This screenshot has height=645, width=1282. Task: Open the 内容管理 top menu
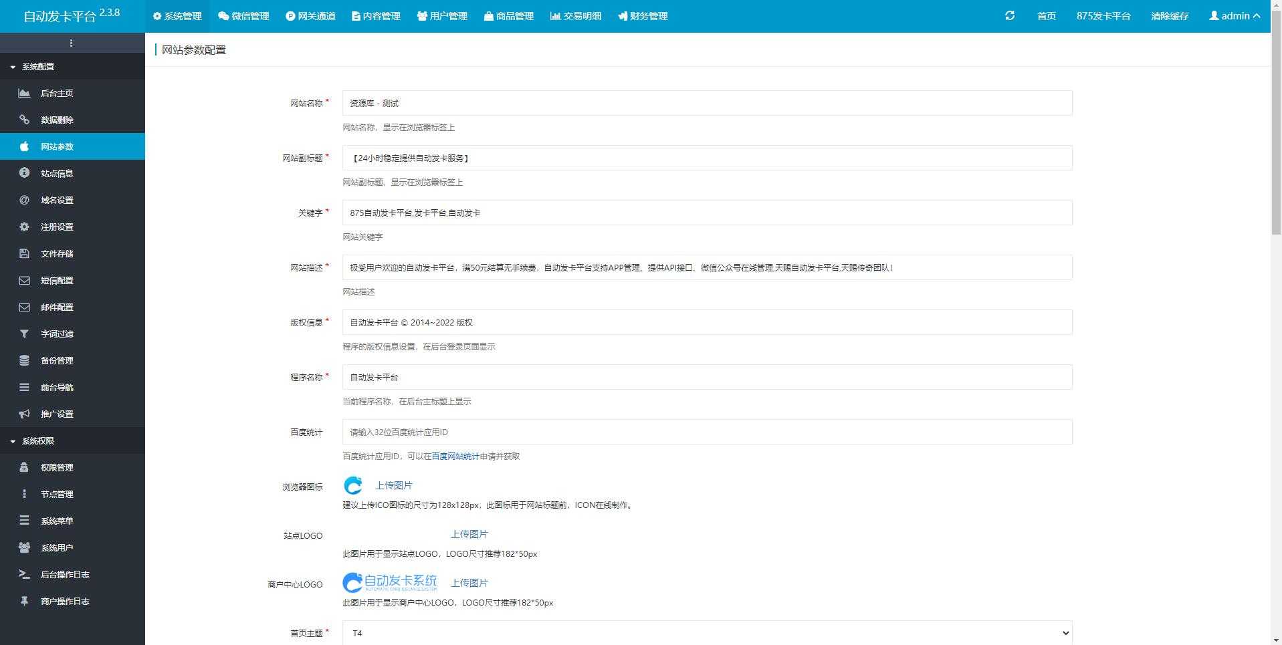click(x=376, y=15)
